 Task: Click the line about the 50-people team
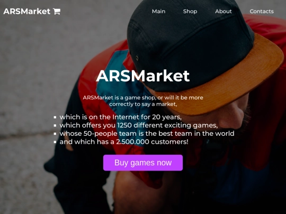point(147,134)
